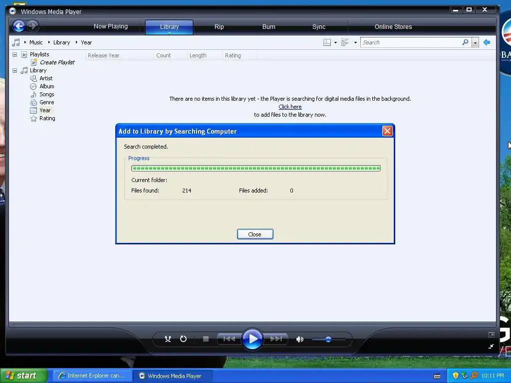Mute the sound via speaker icon
511x383 pixels.
coord(299,339)
